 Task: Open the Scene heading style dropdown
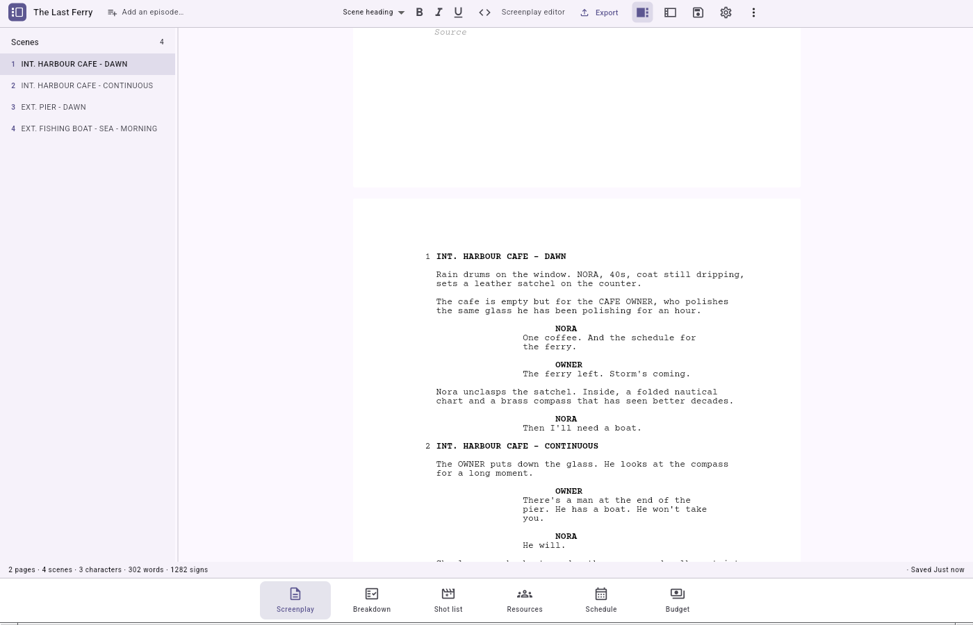[373, 12]
